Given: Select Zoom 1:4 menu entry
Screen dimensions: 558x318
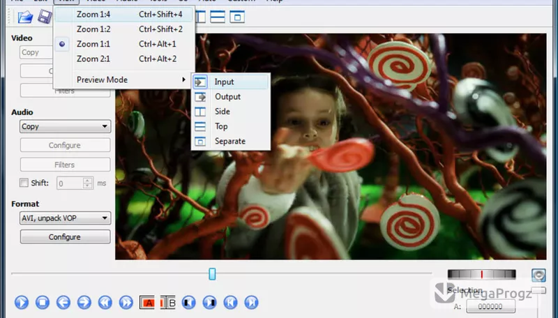Looking at the screenshot, I should pos(124,14).
